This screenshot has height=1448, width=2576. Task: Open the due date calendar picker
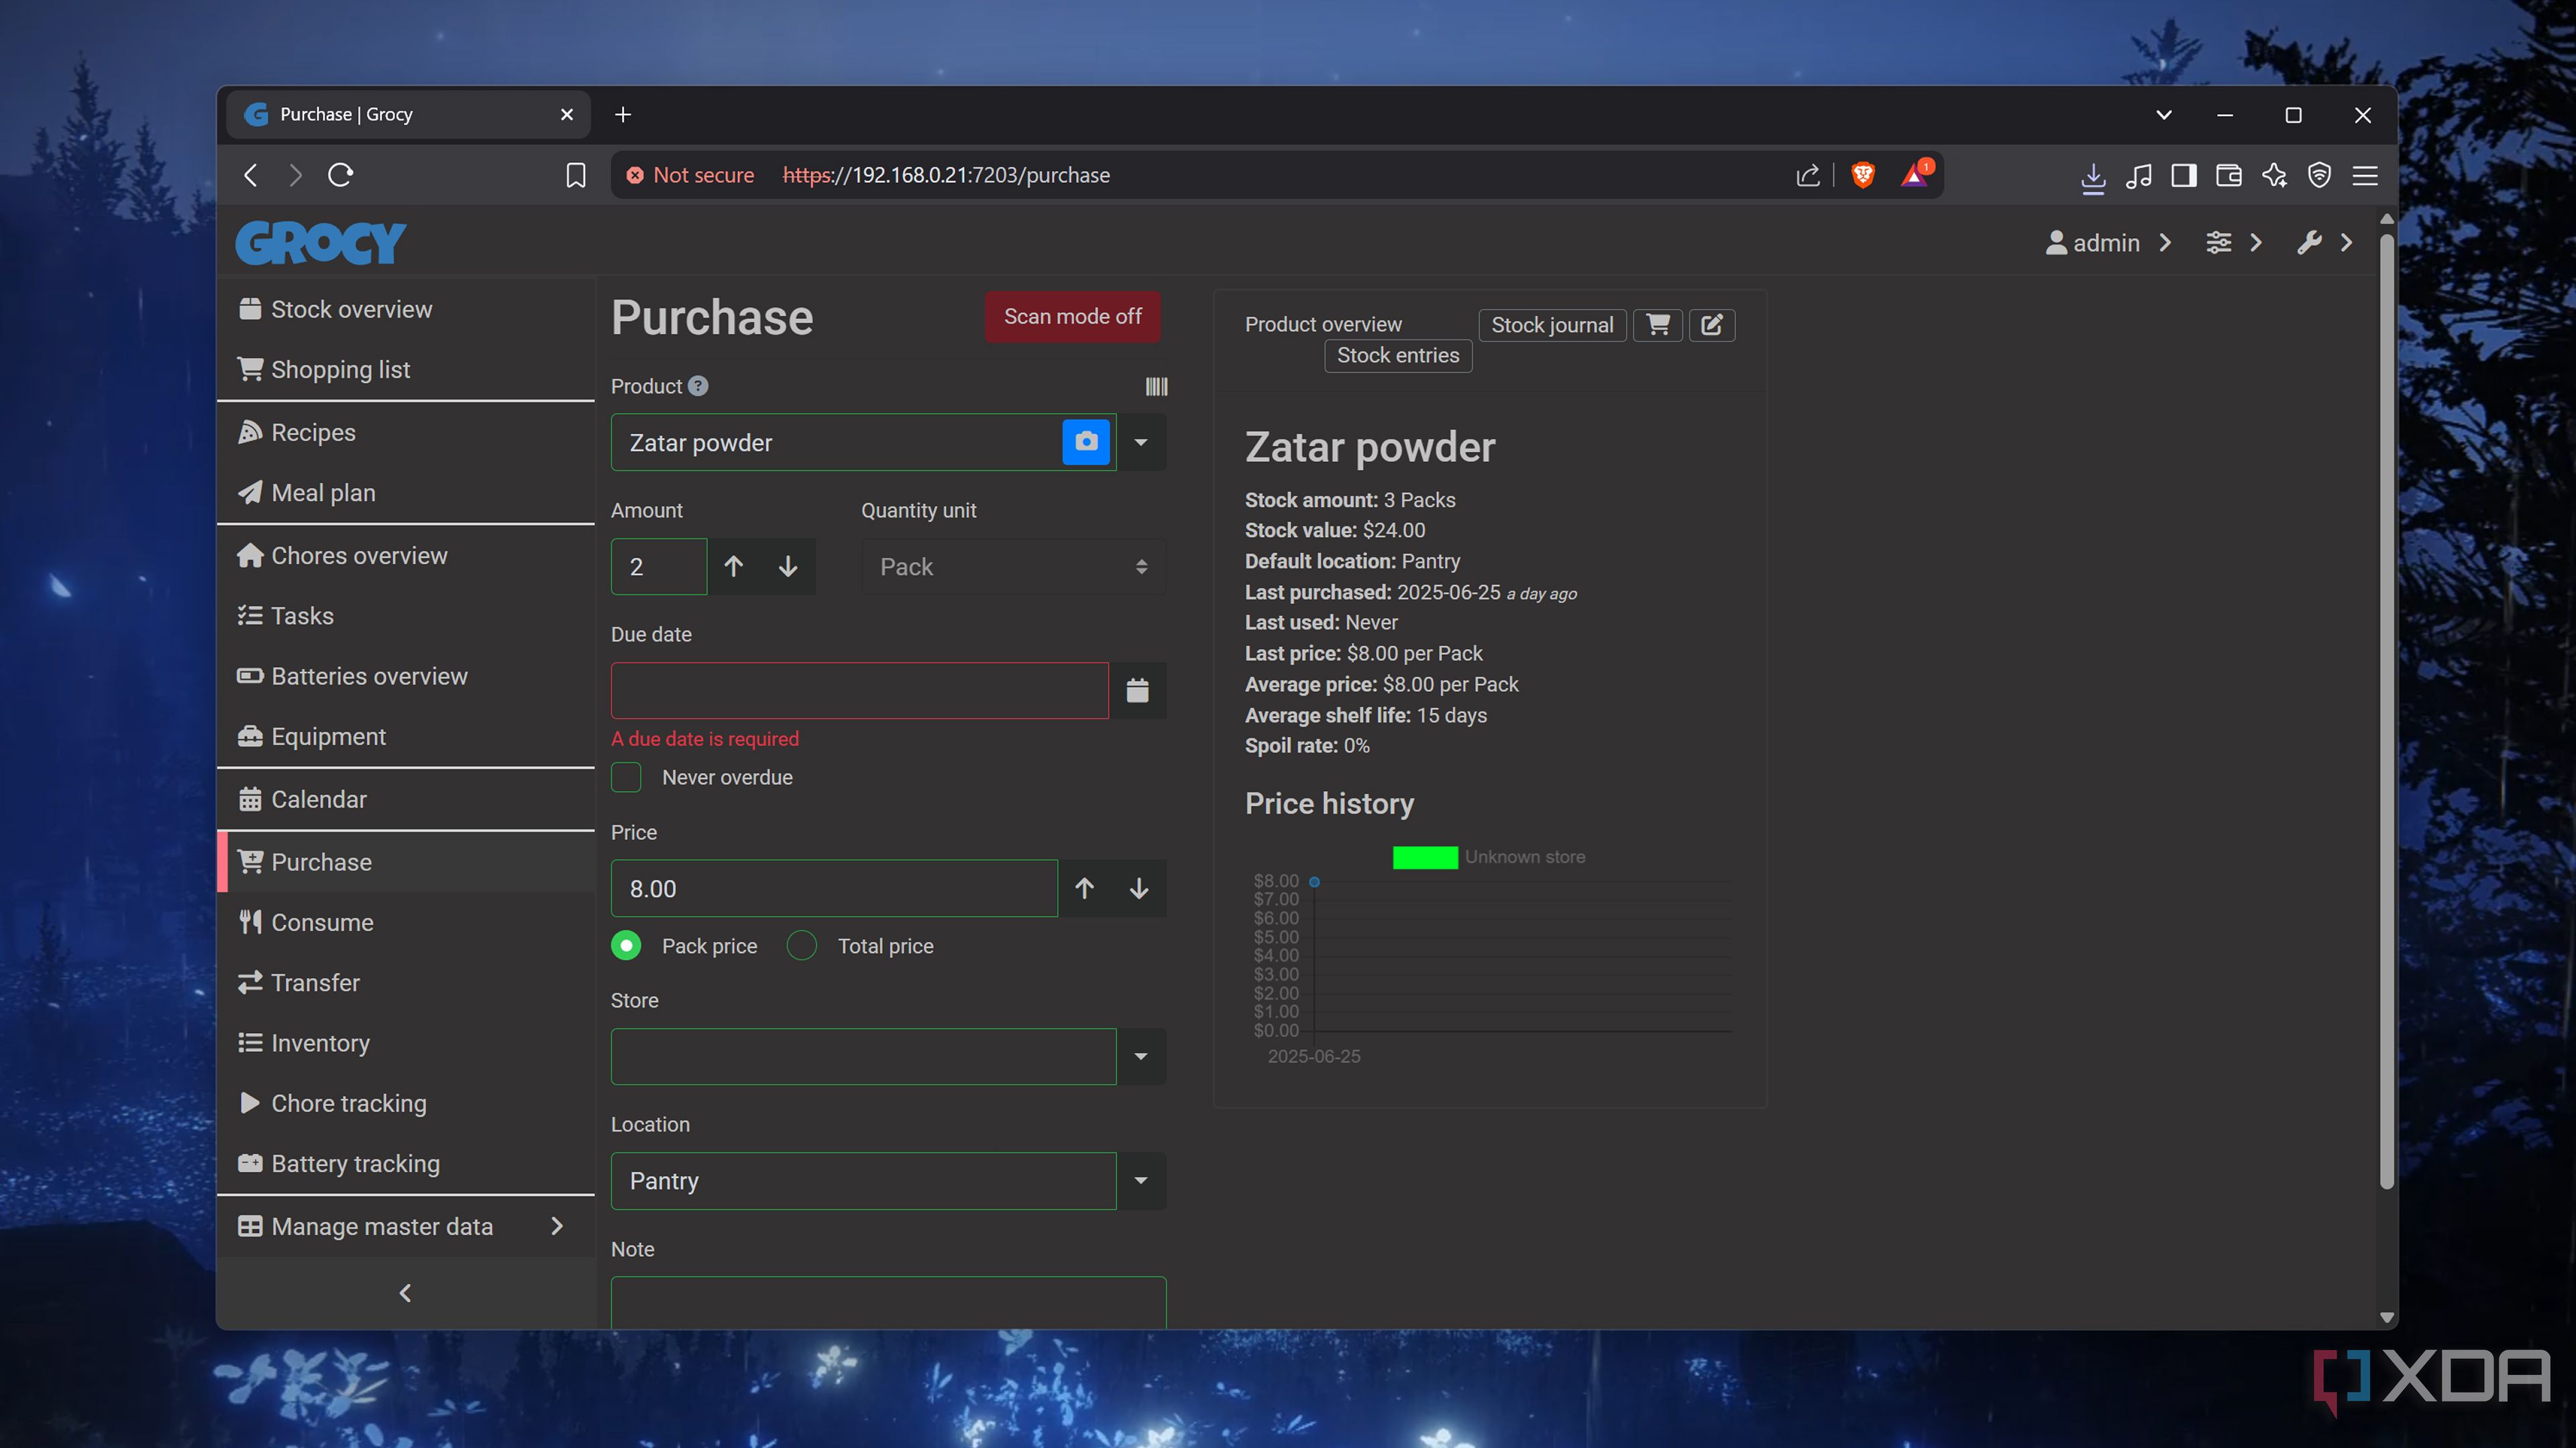pos(1137,690)
